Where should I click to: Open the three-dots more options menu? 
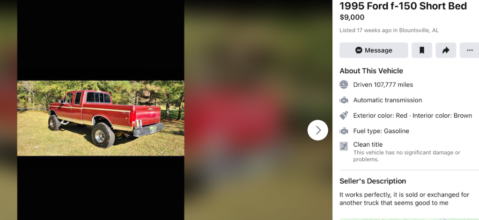(x=470, y=50)
